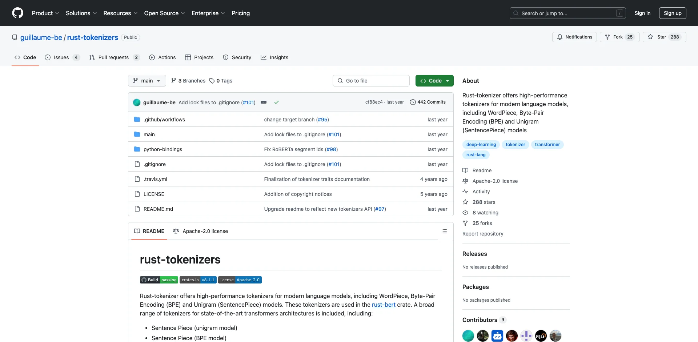Open the main branch selector dropdown
The width and height of the screenshot is (698, 342).
(x=147, y=81)
